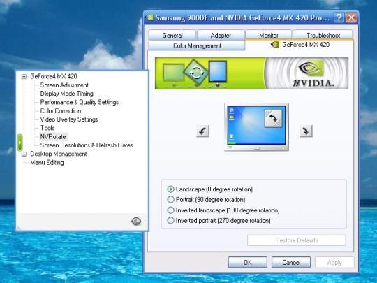
Task: Select Landscape 0 degree rotation
Action: point(170,189)
